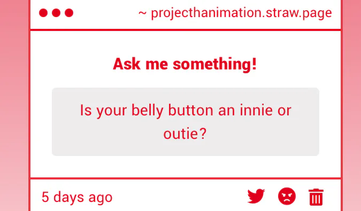The width and height of the screenshot is (361, 211).
Task: Share this question via the Twitter bird icon
Action: [x=256, y=196]
